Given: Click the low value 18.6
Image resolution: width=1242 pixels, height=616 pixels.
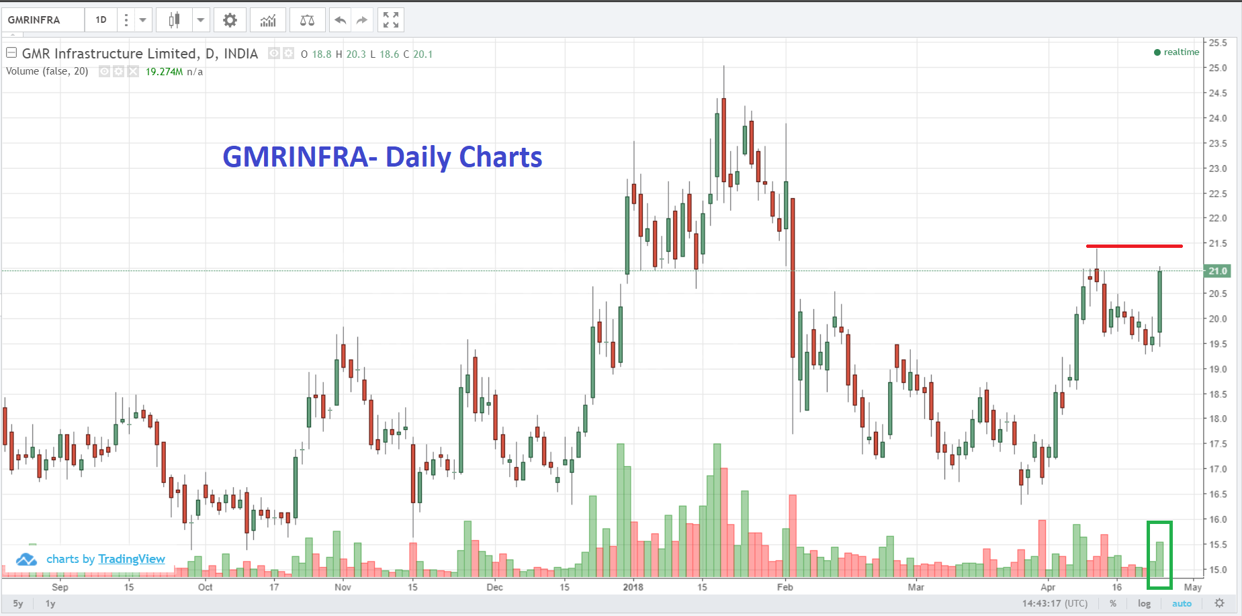Looking at the screenshot, I should pyautogui.click(x=390, y=54).
